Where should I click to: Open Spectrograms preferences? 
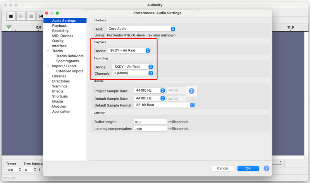point(67,61)
